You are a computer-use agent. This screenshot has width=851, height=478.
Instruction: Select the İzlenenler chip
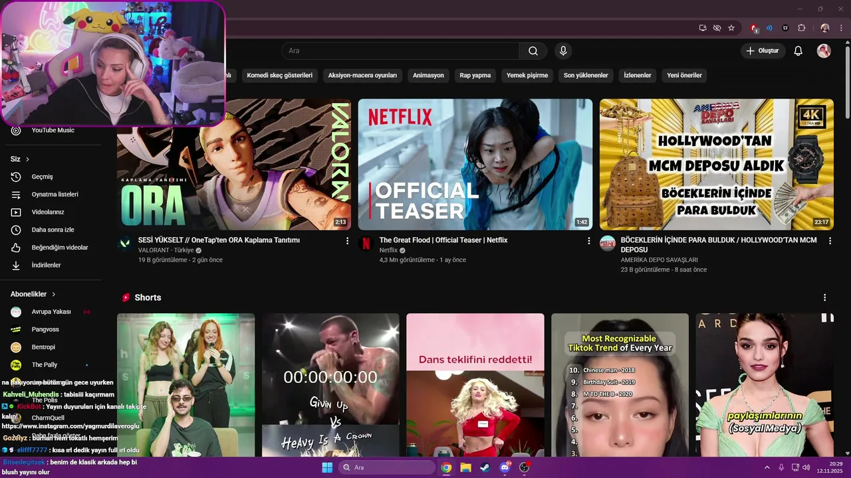638,75
